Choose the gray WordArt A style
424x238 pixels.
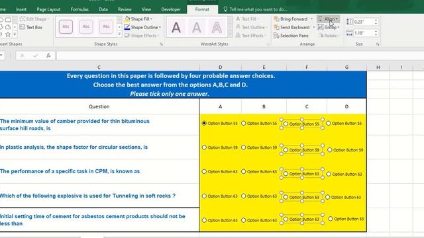click(x=197, y=27)
